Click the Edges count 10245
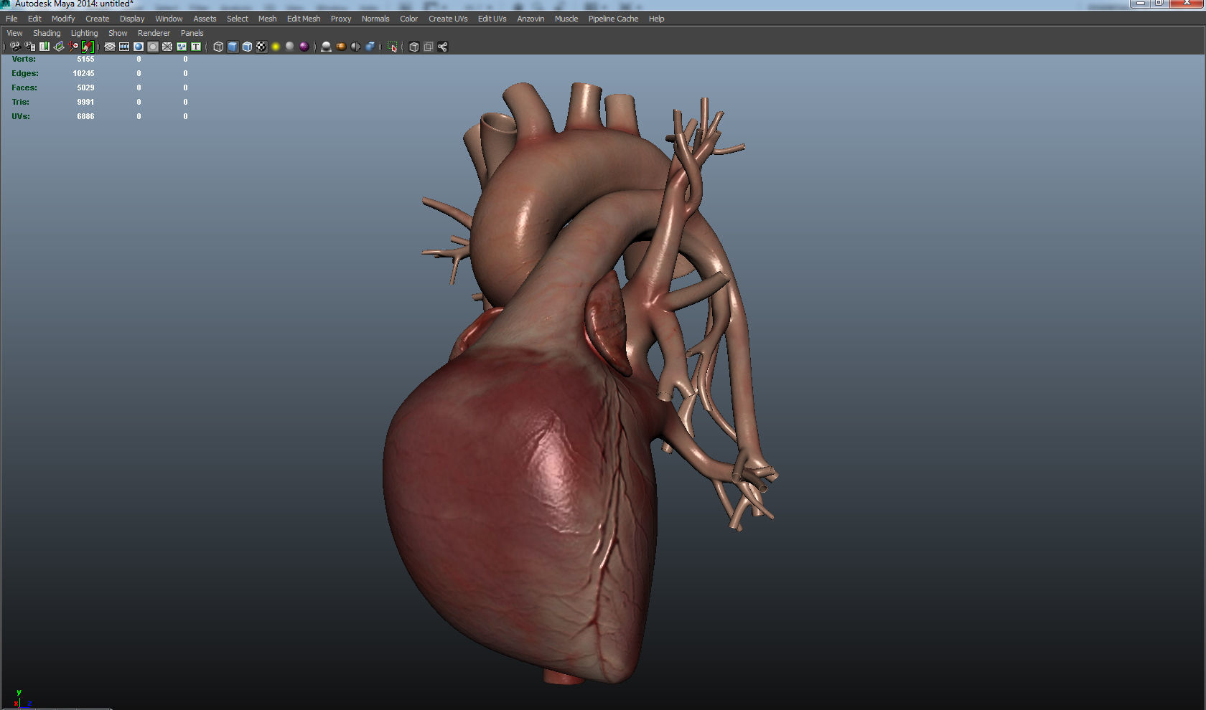The height and width of the screenshot is (710, 1206). [x=83, y=73]
